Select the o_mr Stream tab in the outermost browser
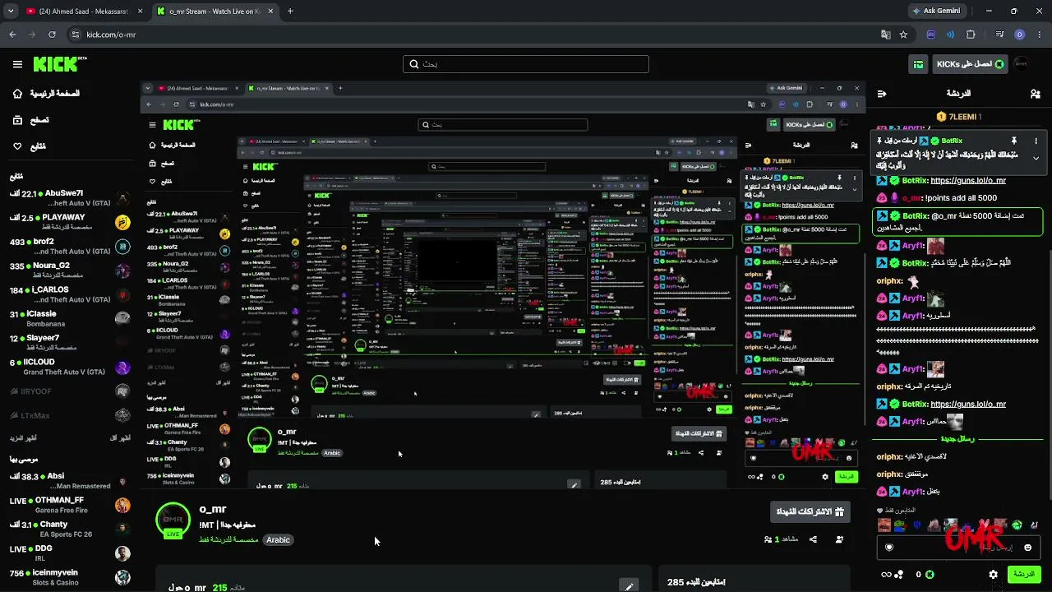Screen dimensions: 1052x592 coord(215,12)
